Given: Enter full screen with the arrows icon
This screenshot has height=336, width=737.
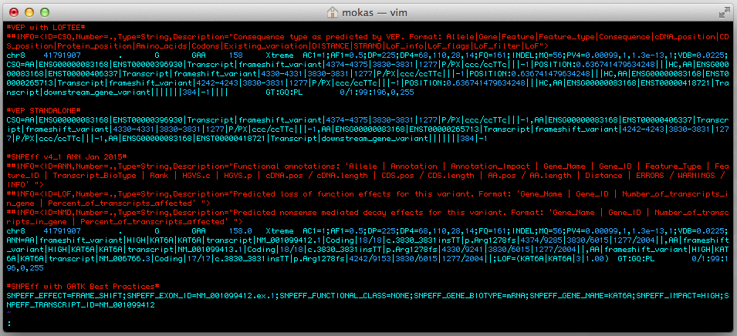Looking at the screenshot, I should click(x=724, y=12).
